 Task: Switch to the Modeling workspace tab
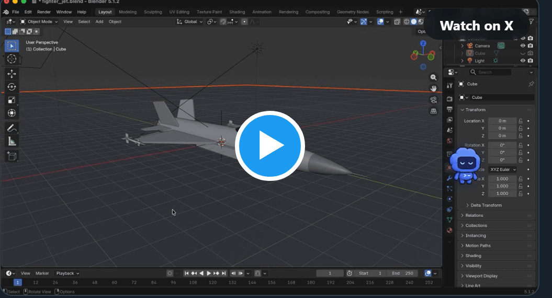click(x=128, y=12)
